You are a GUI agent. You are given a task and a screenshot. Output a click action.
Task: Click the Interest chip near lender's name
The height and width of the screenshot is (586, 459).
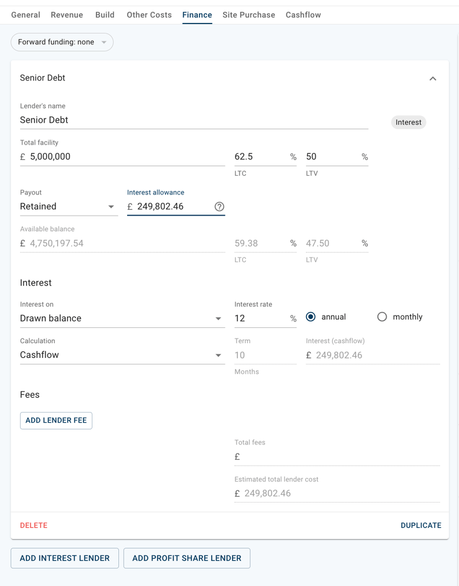tap(408, 122)
